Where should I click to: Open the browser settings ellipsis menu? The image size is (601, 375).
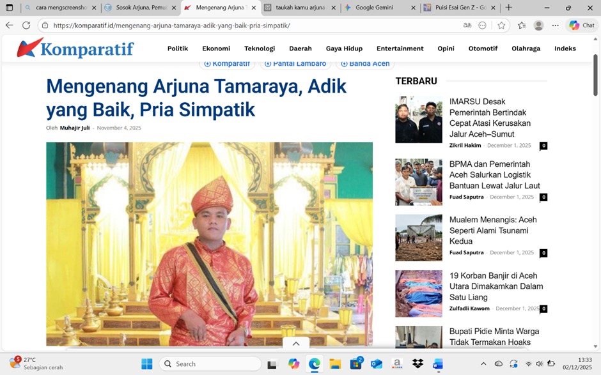click(555, 26)
